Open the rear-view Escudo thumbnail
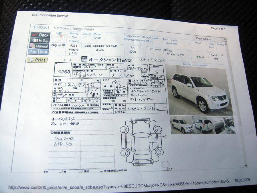This screenshot has width=257, height=193. (x=203, y=125)
